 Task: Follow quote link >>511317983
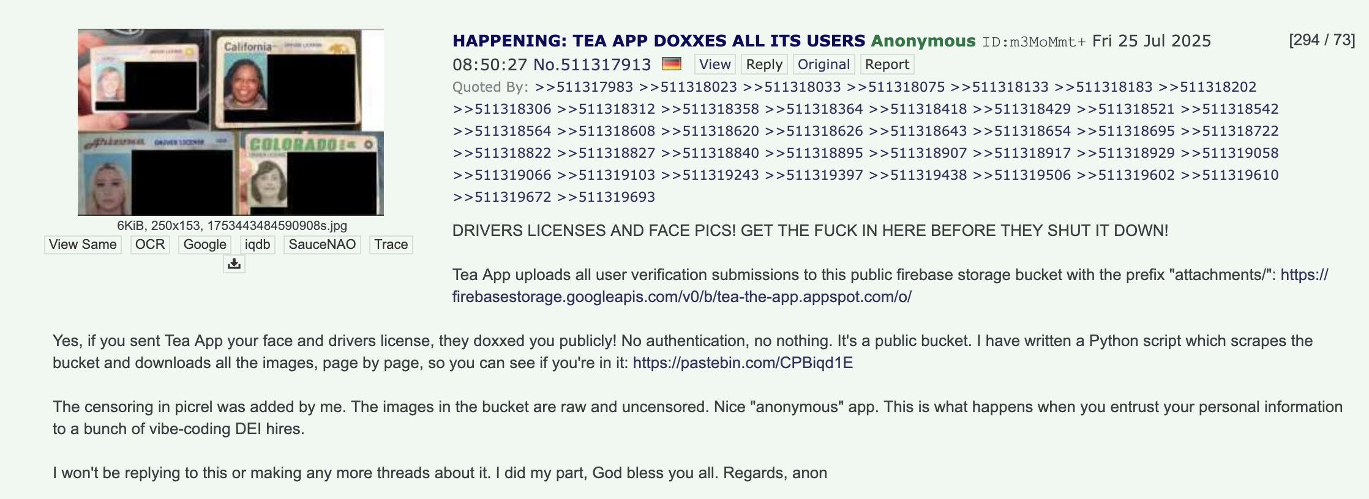click(584, 87)
